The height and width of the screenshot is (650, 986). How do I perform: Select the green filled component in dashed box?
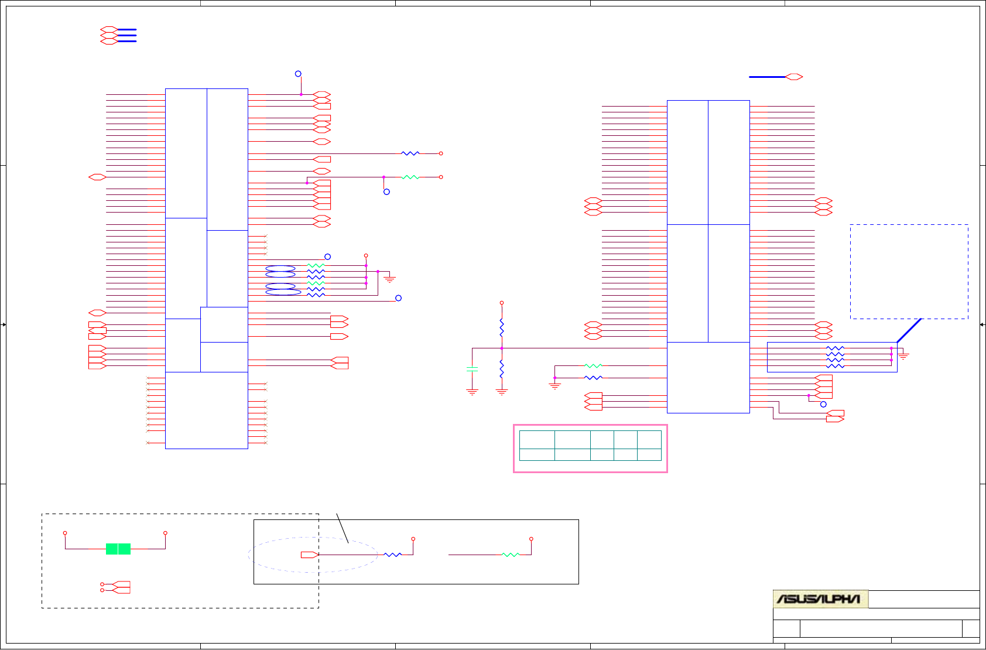118,549
